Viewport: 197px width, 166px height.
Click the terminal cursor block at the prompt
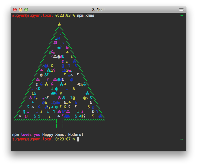78,139
